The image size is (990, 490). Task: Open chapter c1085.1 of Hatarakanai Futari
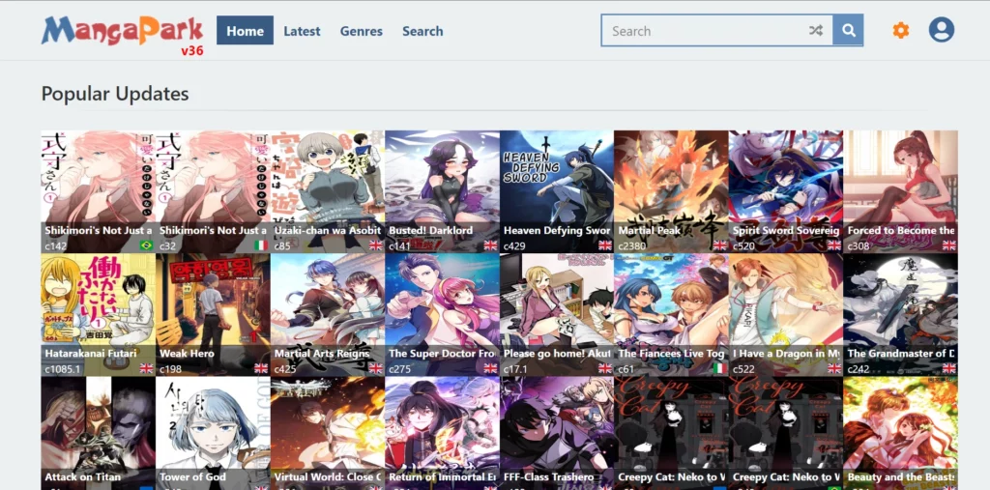point(63,368)
